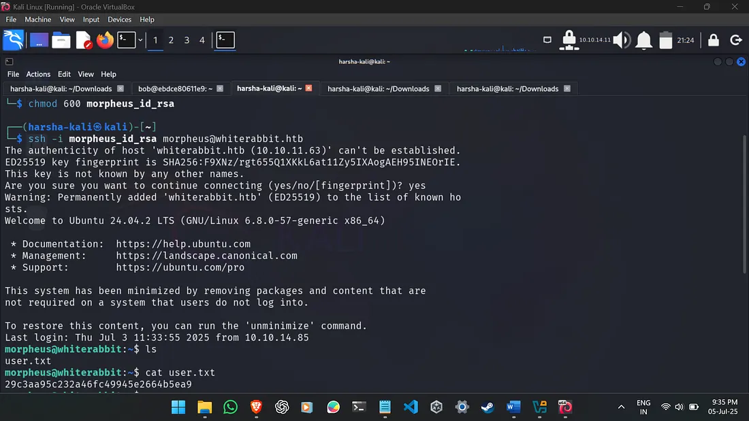Mute the volume from the system tray
Image resolution: width=749 pixels, height=421 pixels.
621,40
